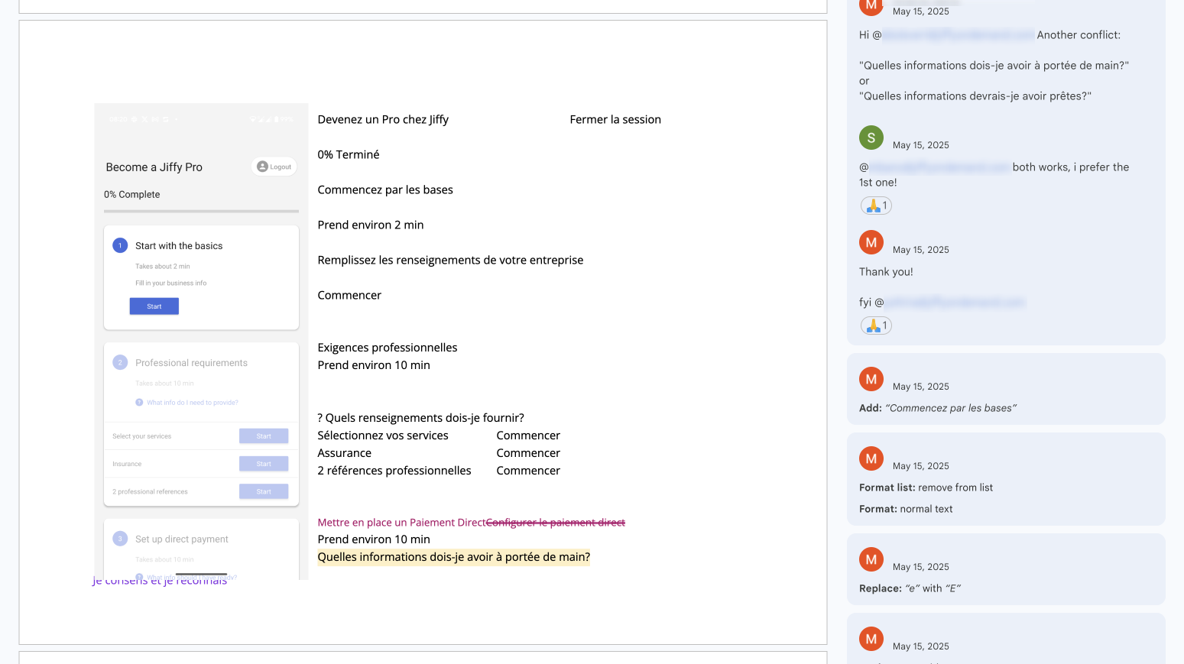Click the comment card showing Add: "Commencez par les bases"
The height and width of the screenshot is (664, 1184).
click(1005, 389)
